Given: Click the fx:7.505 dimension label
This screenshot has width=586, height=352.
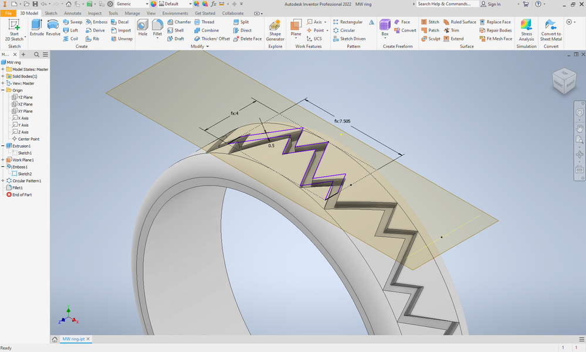Looking at the screenshot, I should tap(343, 121).
